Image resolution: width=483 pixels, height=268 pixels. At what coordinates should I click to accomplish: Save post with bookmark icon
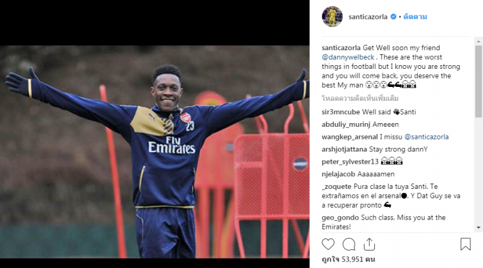(x=465, y=244)
